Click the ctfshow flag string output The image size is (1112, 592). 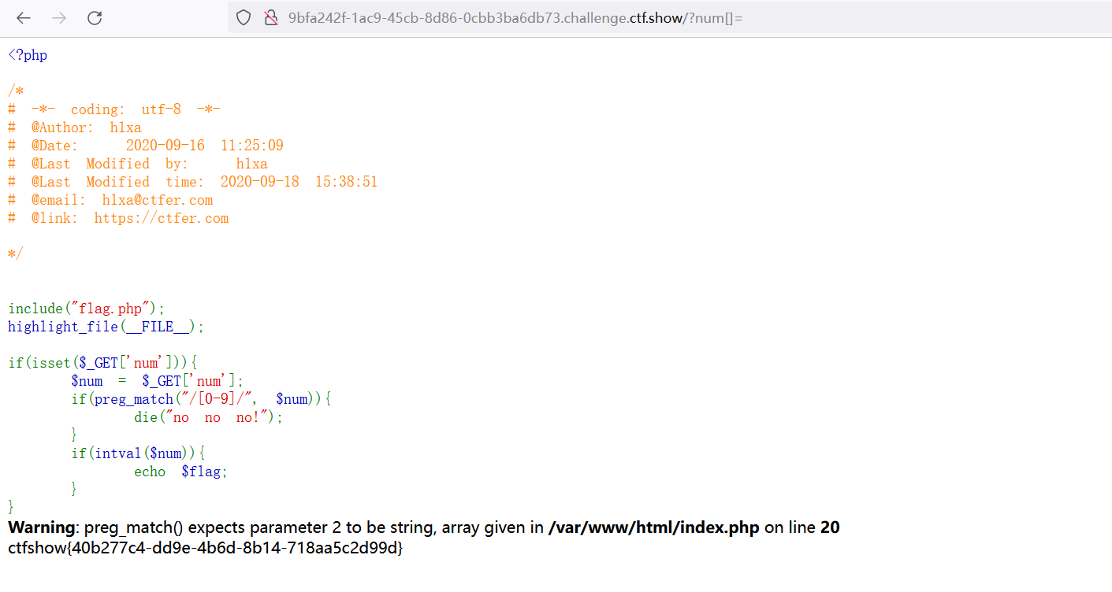coord(205,548)
